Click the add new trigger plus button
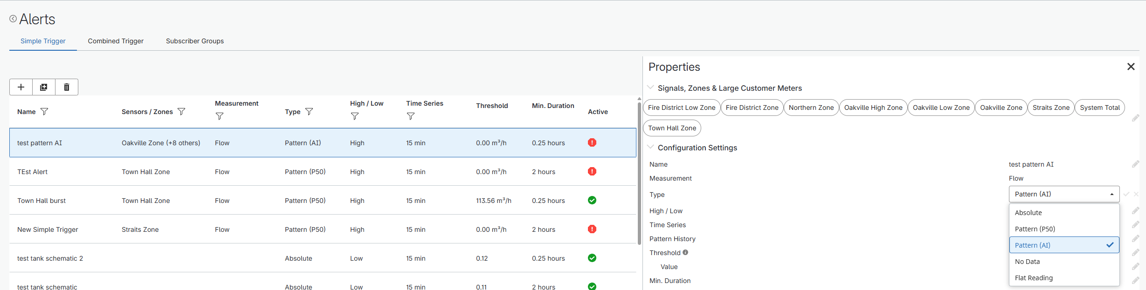 click(x=21, y=87)
